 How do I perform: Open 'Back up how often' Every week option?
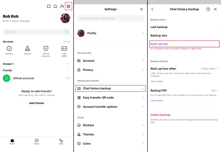[210, 69]
